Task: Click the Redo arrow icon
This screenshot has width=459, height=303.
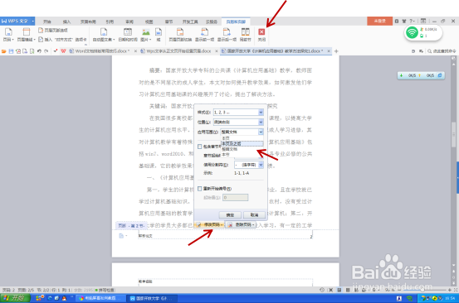Action: (46, 51)
